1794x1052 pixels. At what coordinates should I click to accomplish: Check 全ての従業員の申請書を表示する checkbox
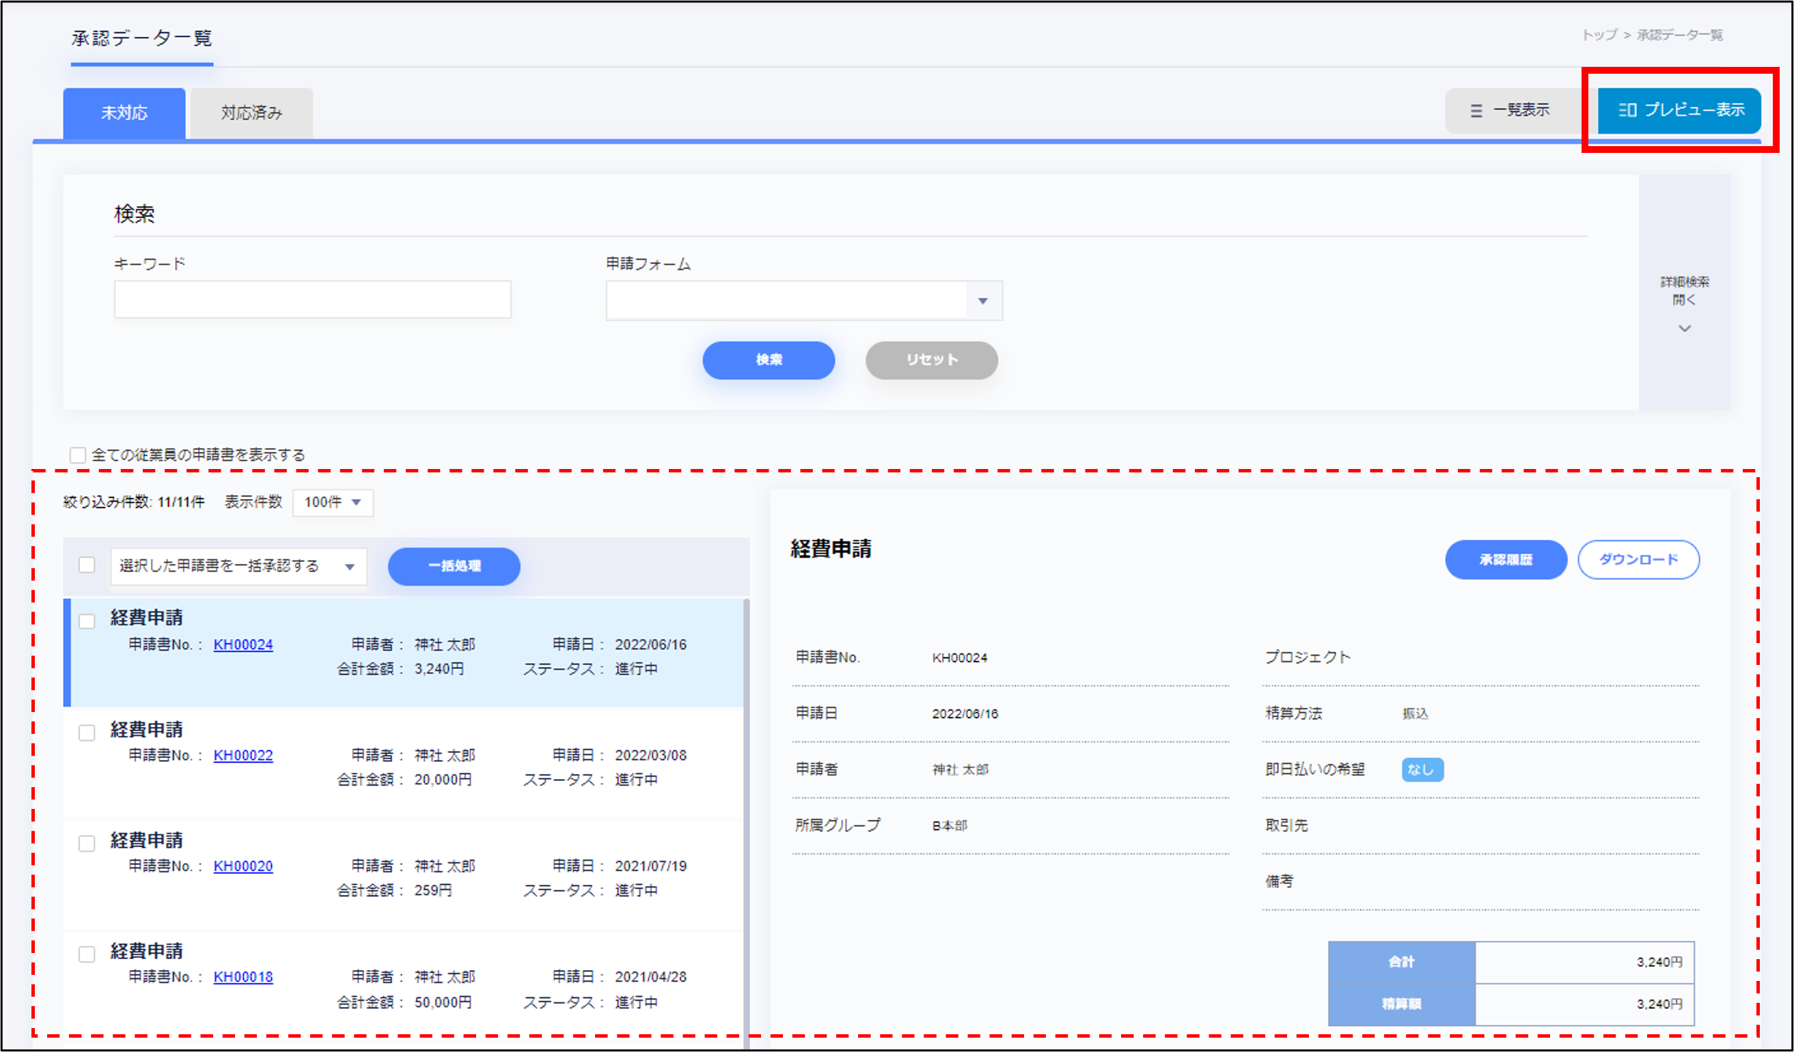pos(78,455)
